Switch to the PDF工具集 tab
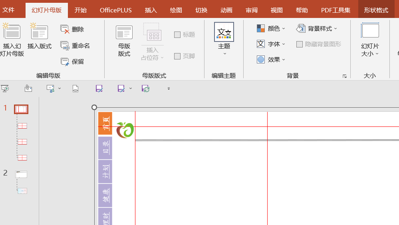The image size is (399, 225). [335, 10]
